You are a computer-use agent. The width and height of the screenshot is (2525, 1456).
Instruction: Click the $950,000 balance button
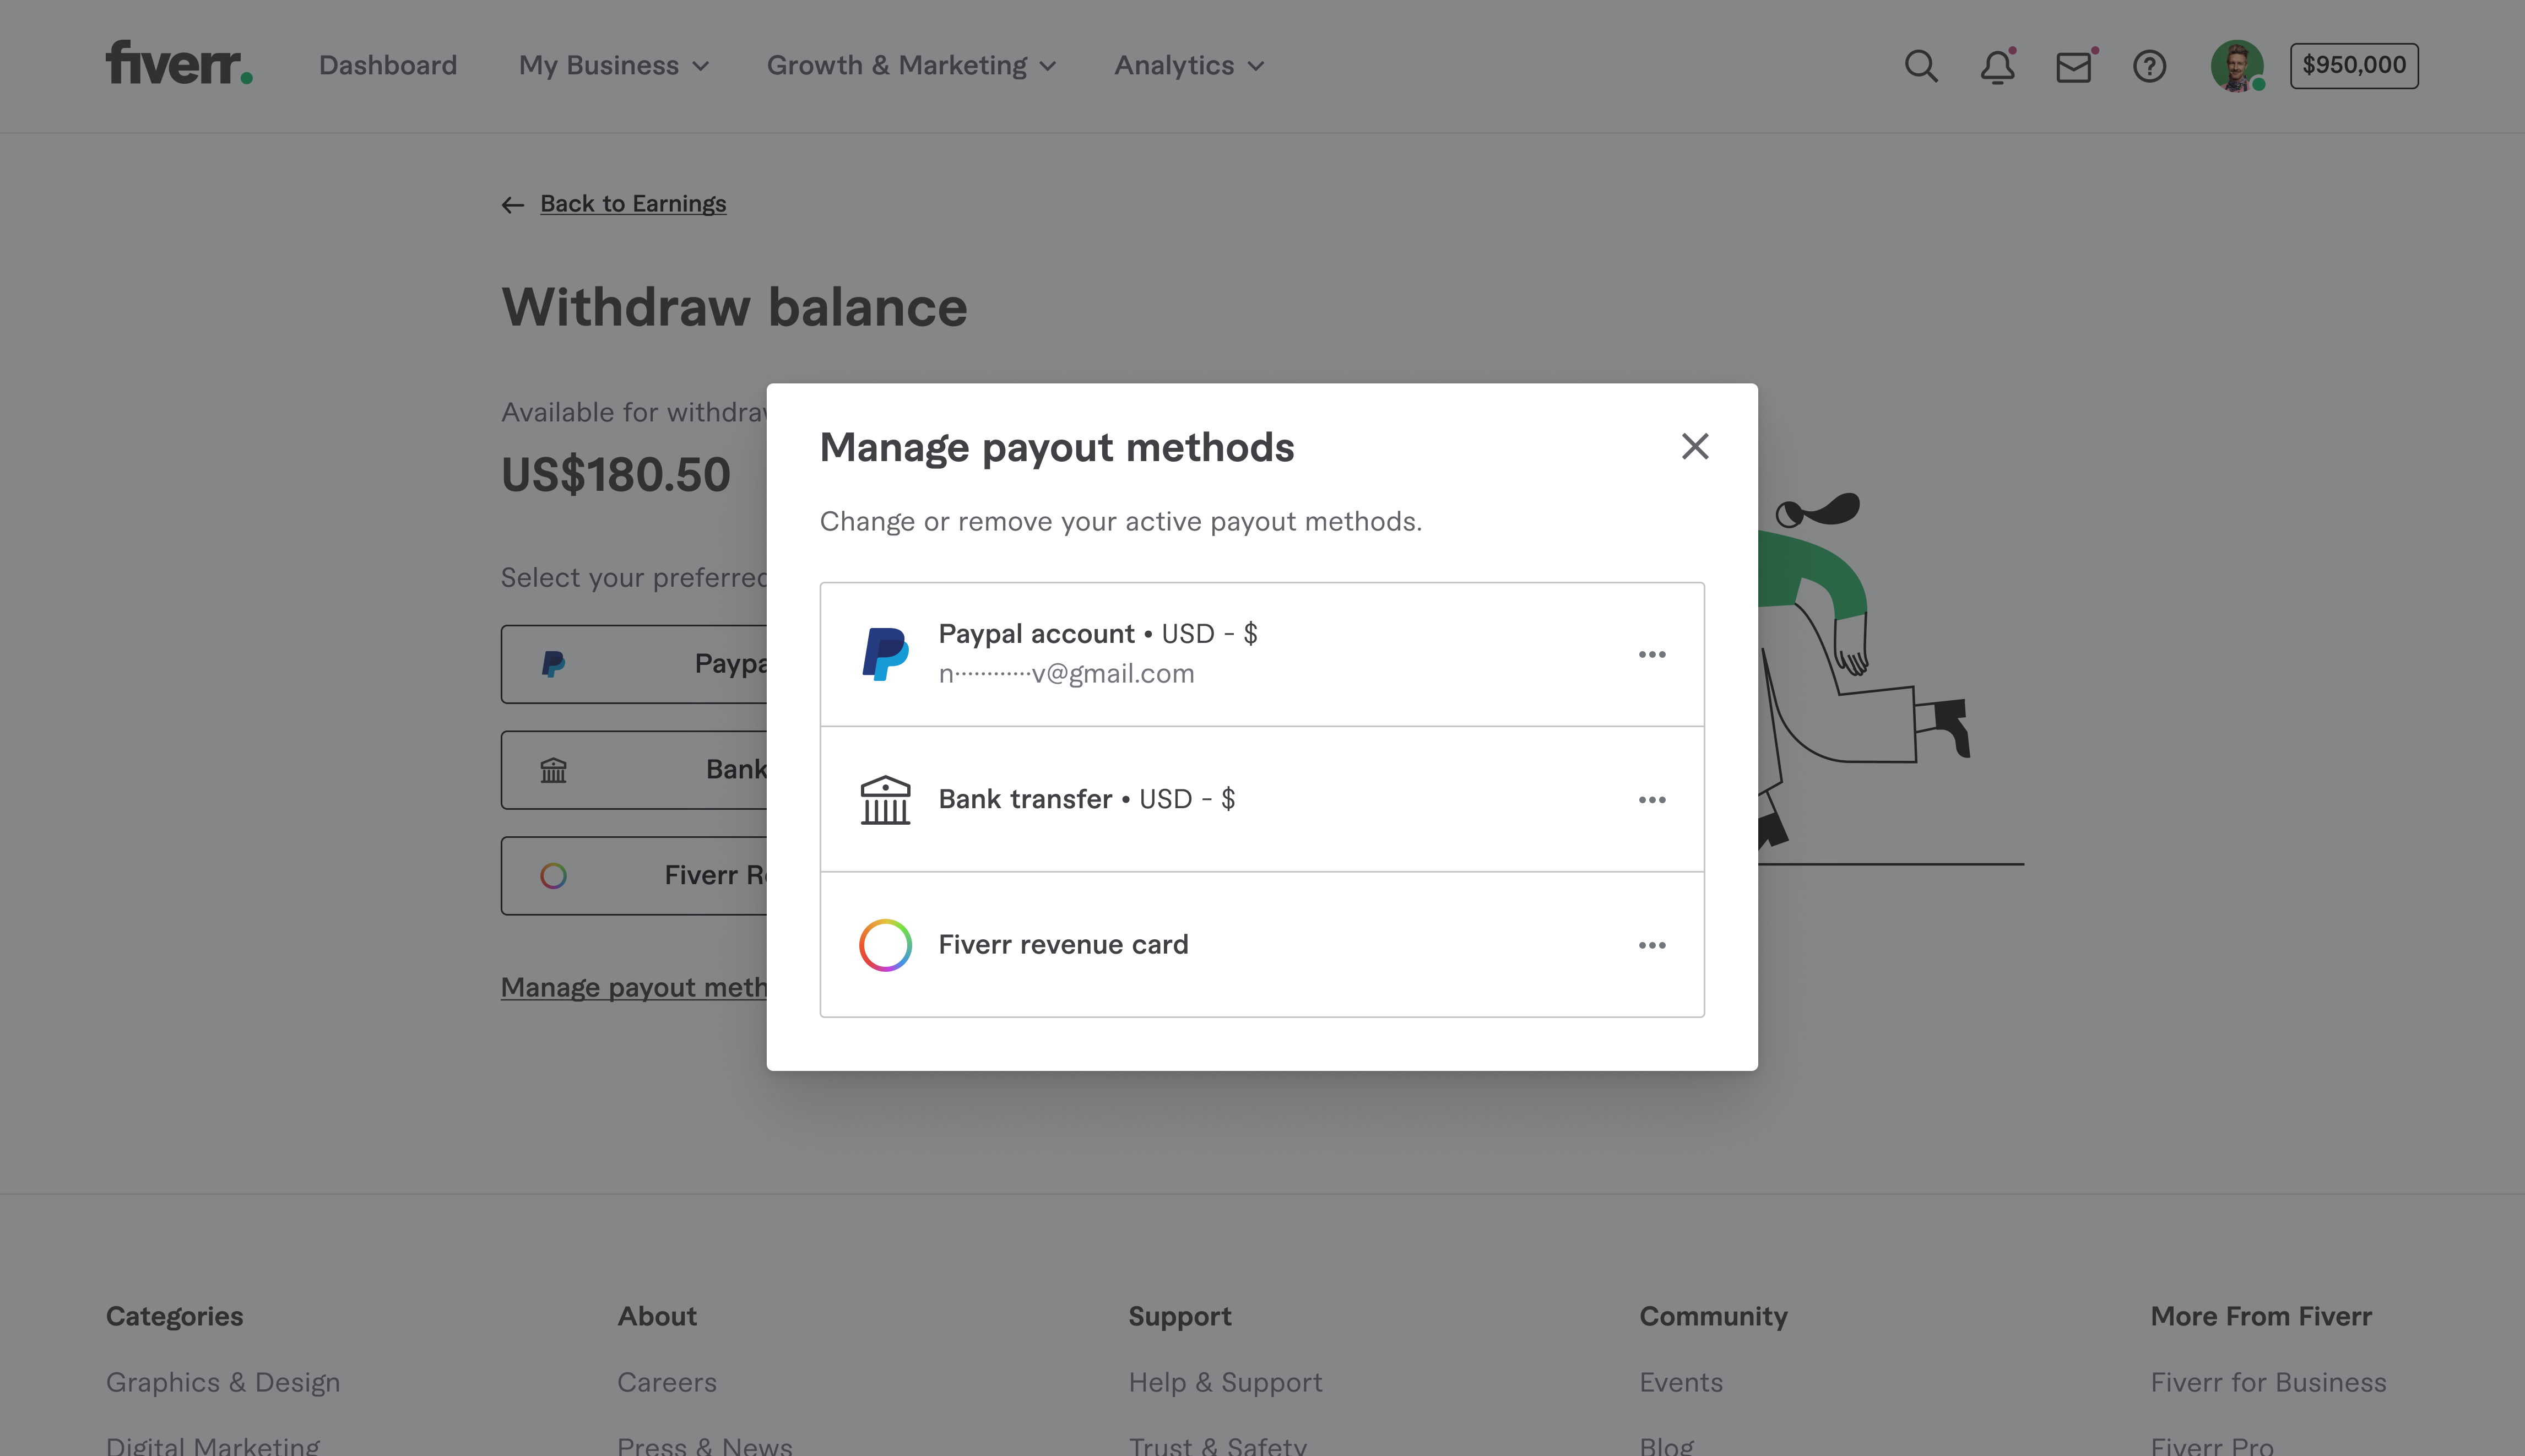2353,64
